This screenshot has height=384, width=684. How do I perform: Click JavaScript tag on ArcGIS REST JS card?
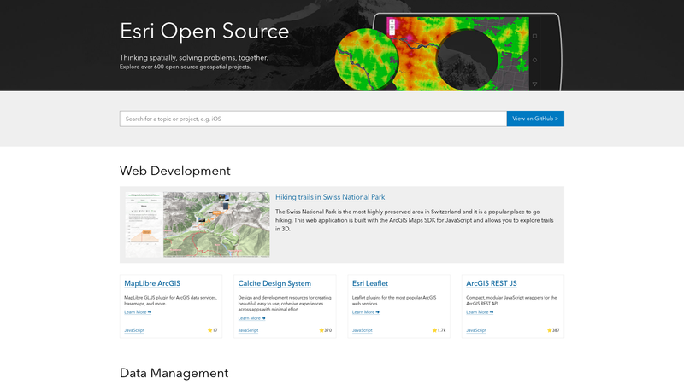click(476, 330)
